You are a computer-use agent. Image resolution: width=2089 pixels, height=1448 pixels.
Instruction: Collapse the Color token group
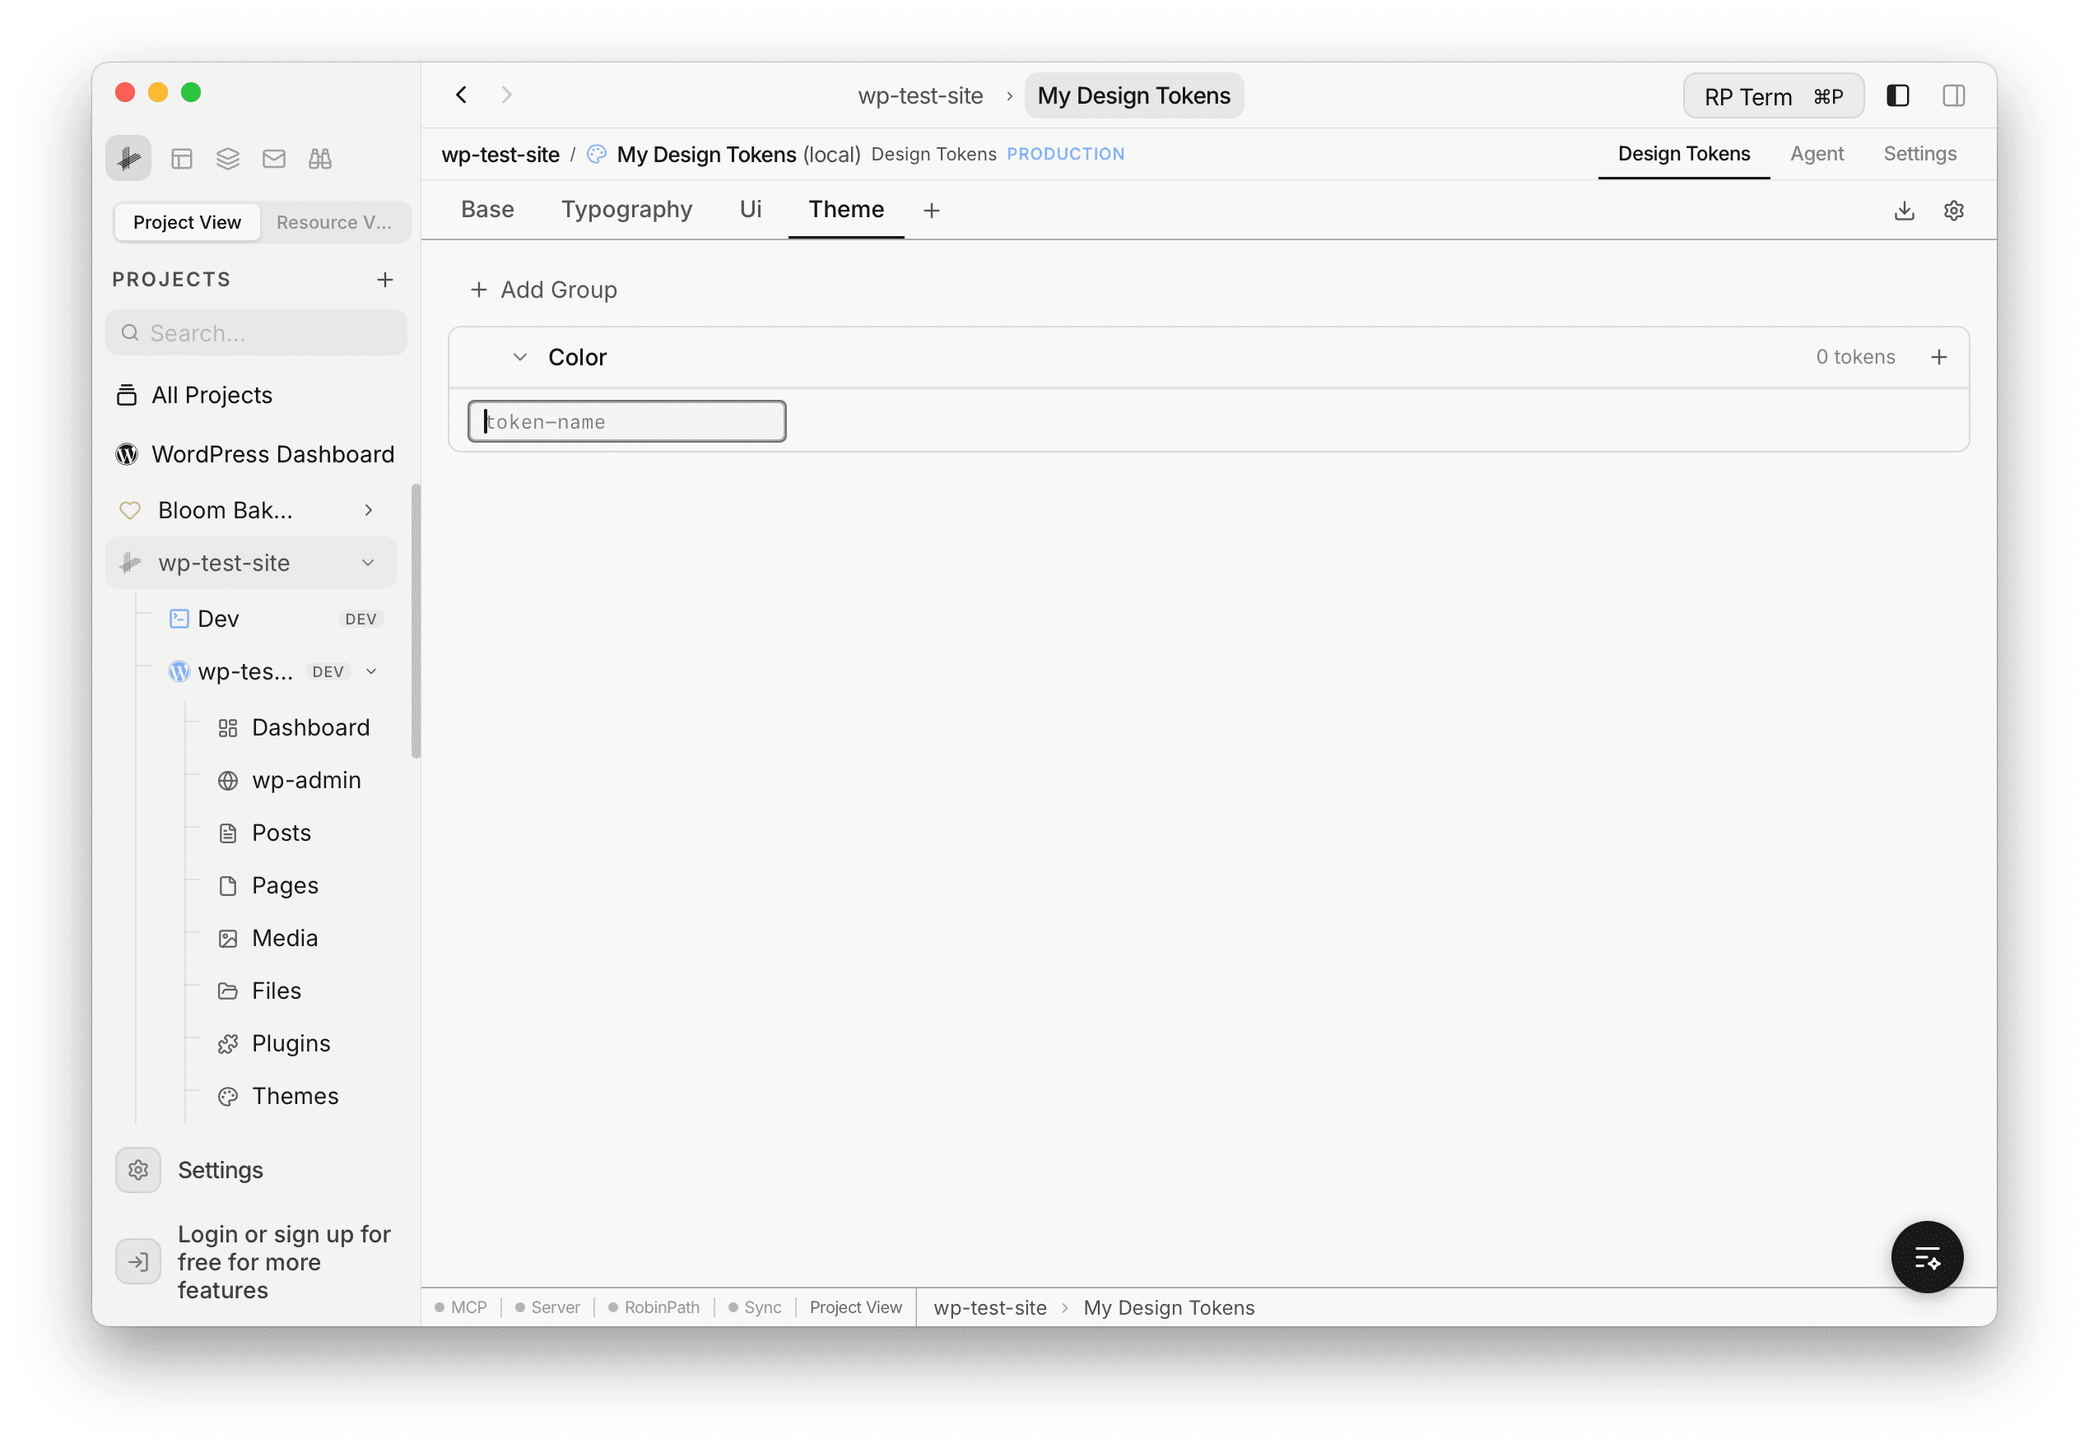[x=519, y=356]
